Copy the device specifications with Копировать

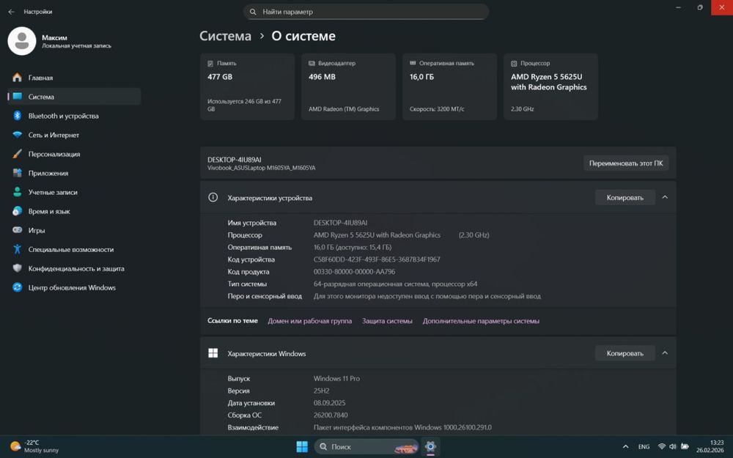(625, 197)
